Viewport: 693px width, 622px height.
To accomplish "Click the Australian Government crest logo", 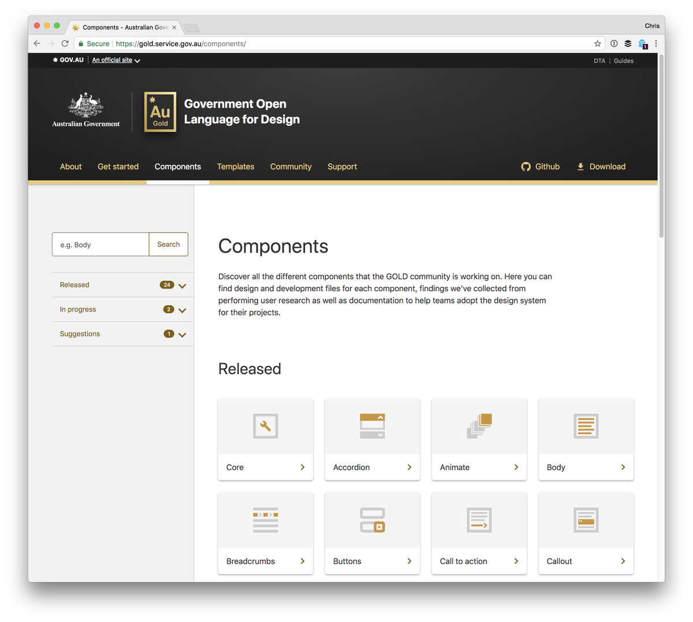I will 86,110.
